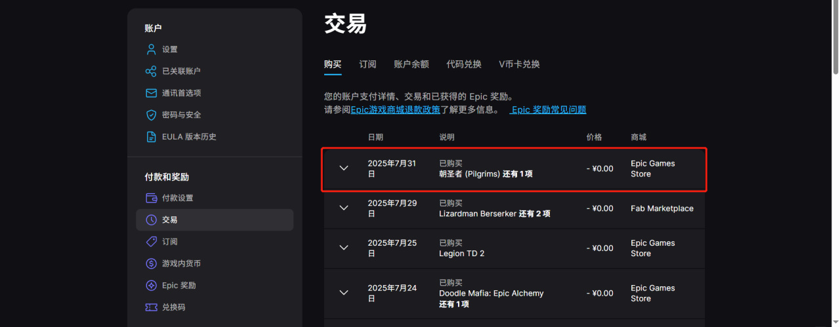Click the 付款和奖励 section heading

[x=167, y=177]
